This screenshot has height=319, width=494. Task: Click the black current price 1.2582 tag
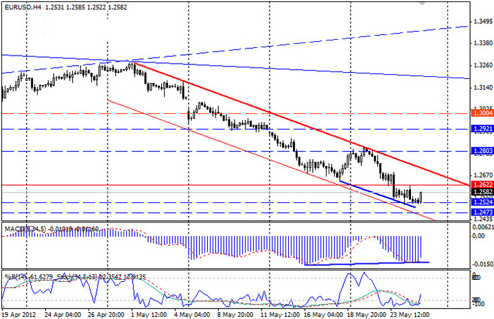tap(480, 193)
